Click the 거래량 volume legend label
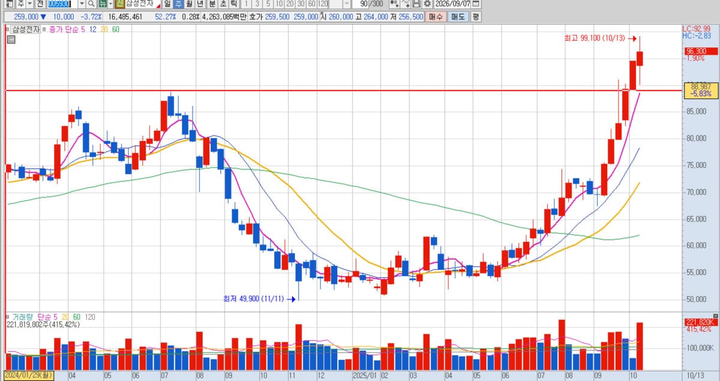Image resolution: width=720 pixels, height=381 pixels. click(23, 317)
